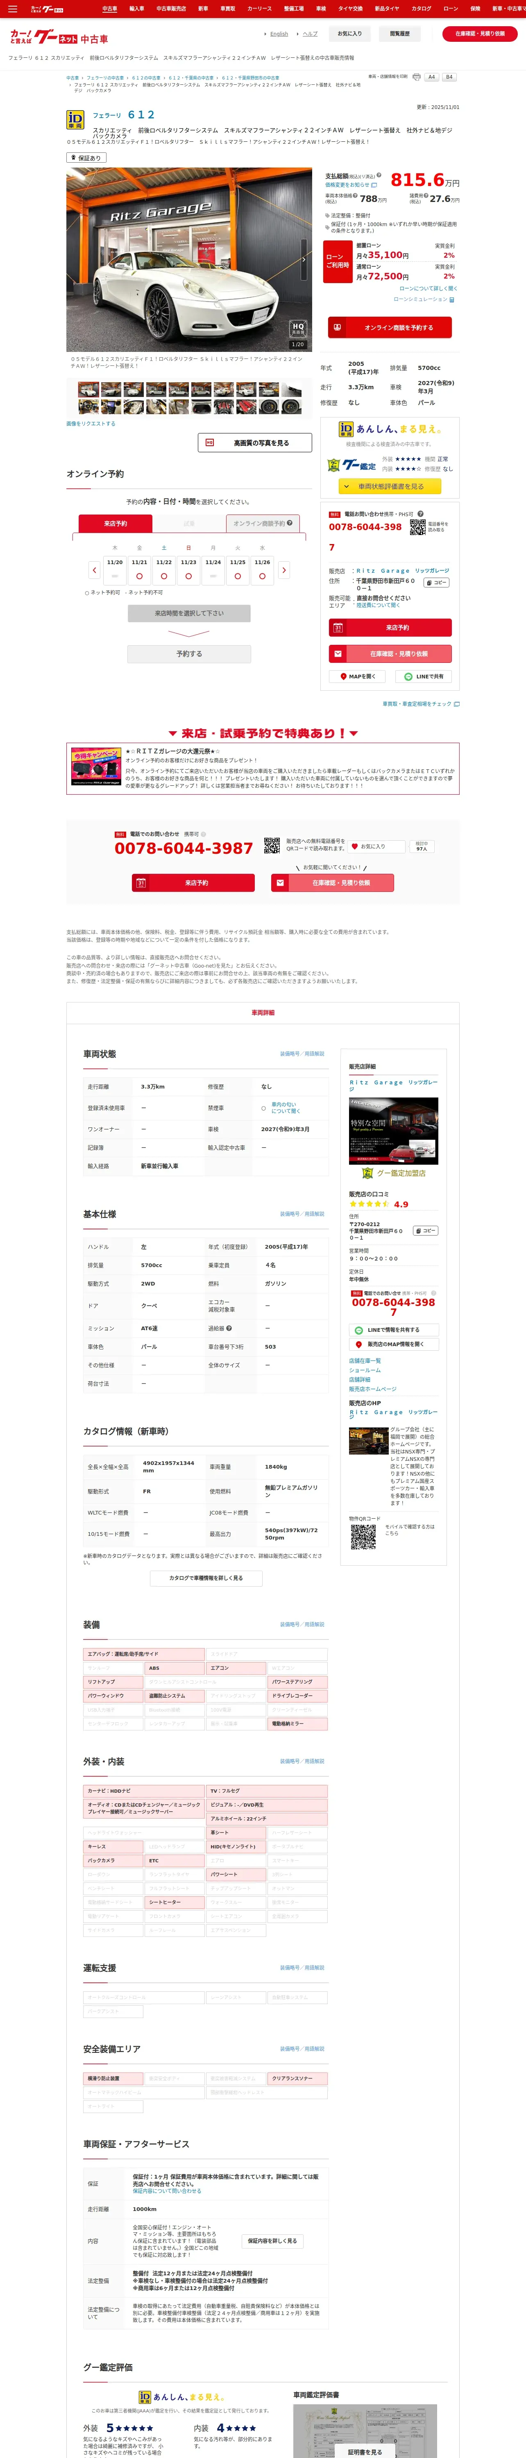
Task: Click 画像をリクエストする link
Action: click(x=91, y=423)
